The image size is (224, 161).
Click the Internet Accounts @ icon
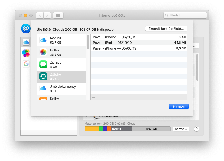[x=26, y=29]
